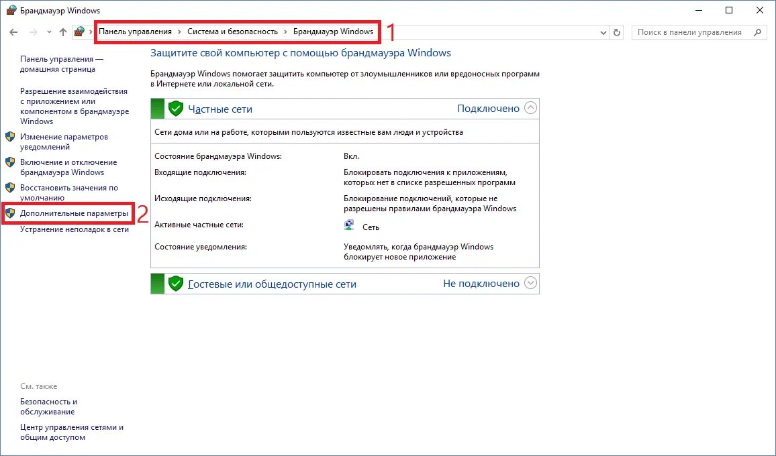Minimize the Брандмауэр Windows window

click(699, 10)
